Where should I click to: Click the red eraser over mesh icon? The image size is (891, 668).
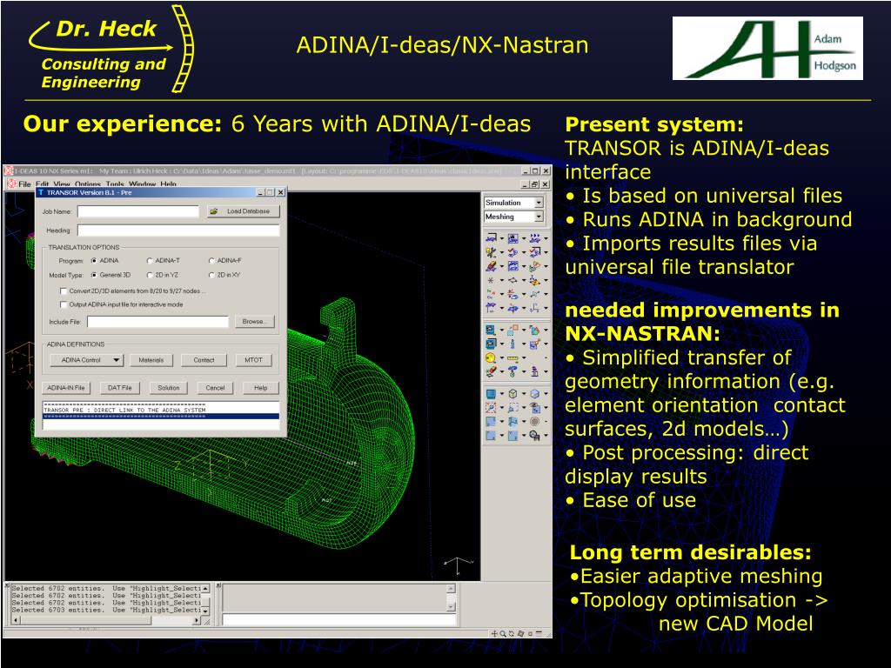click(491, 266)
